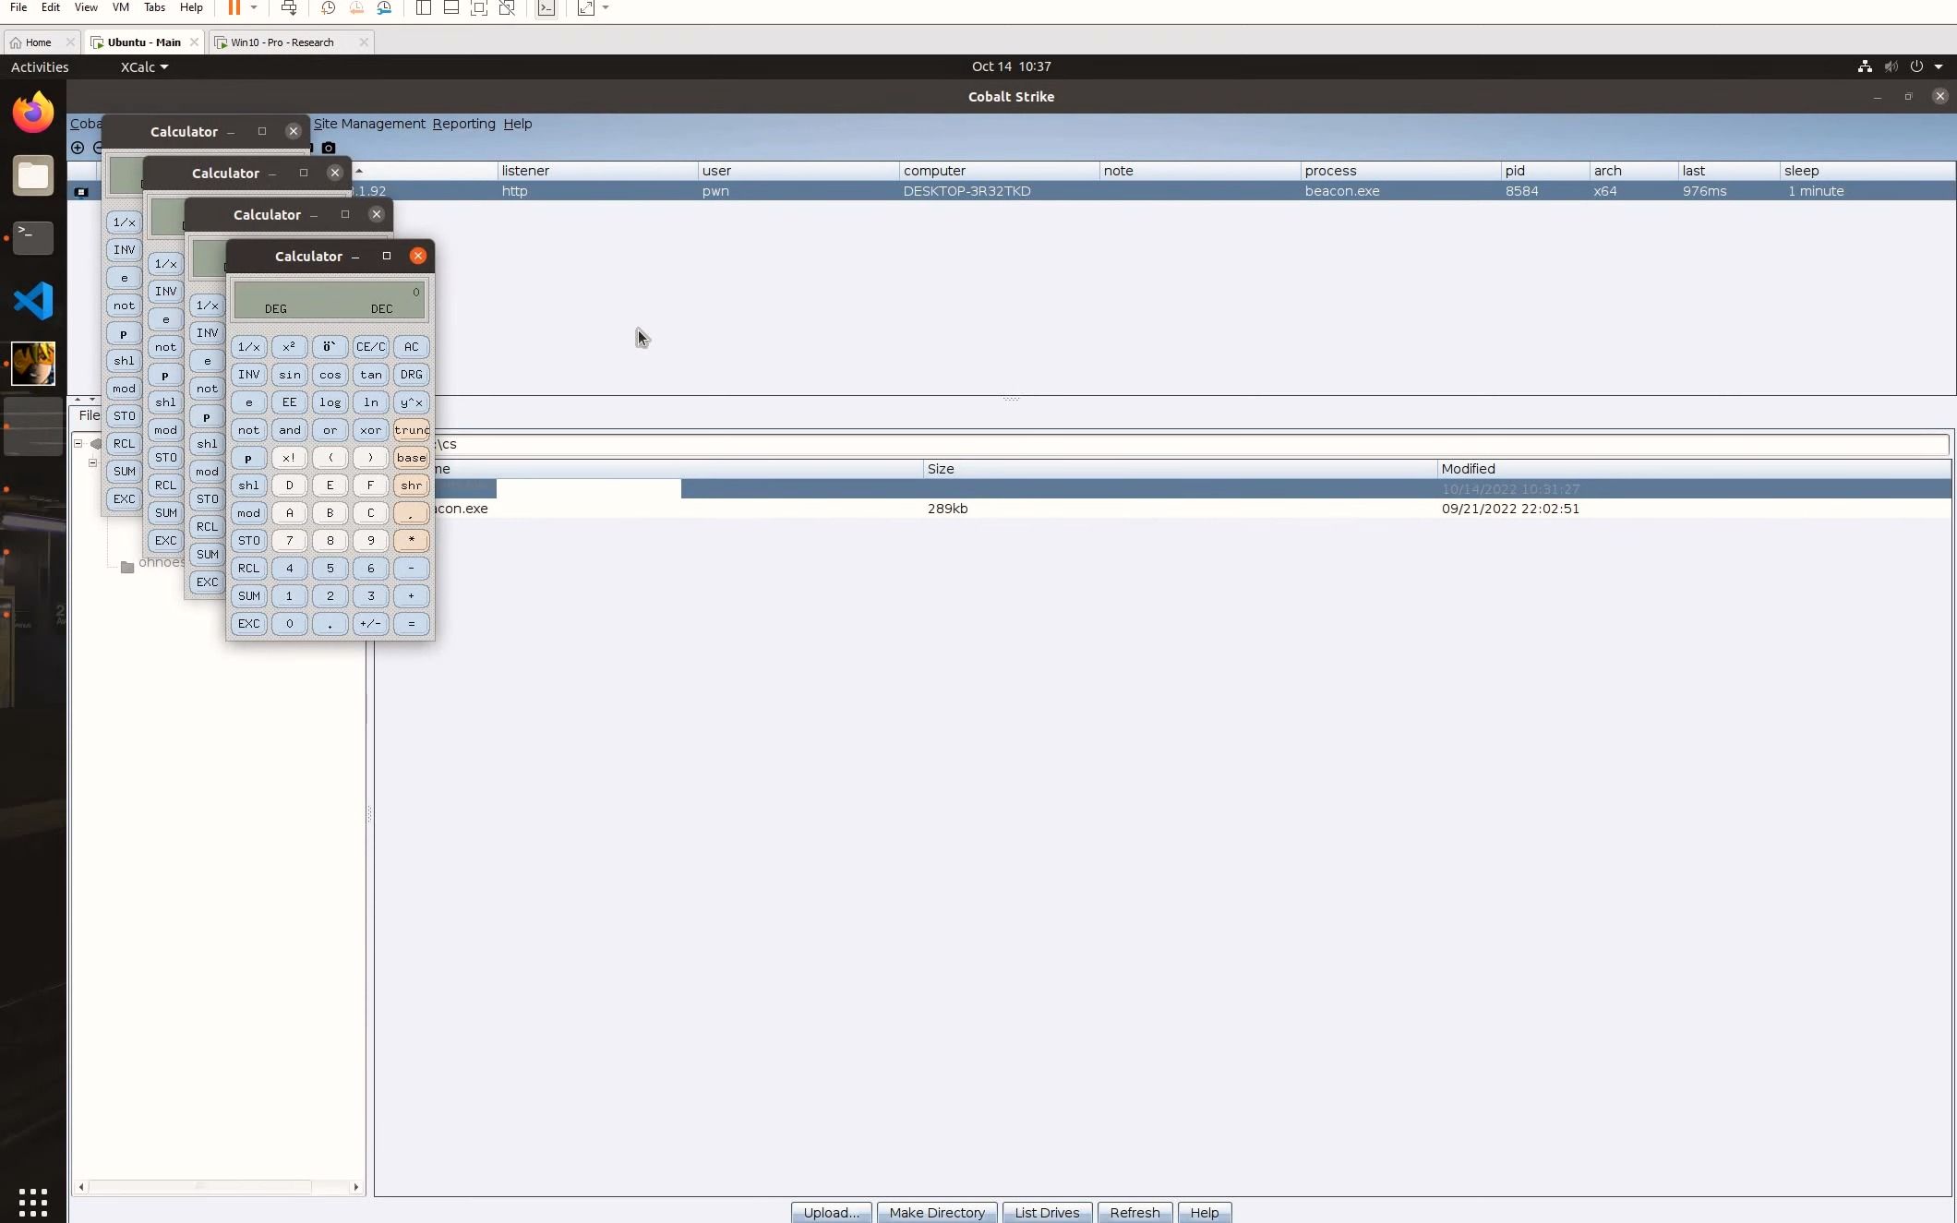Collapse the top-level node in file tree
The height and width of the screenshot is (1223, 1957).
click(x=78, y=444)
